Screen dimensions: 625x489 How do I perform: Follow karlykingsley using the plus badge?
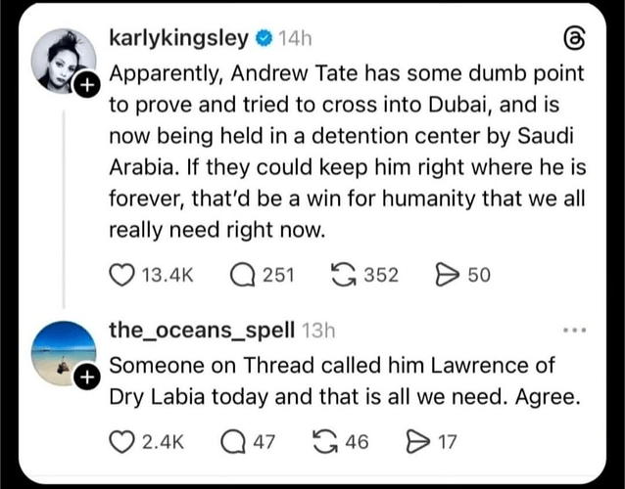click(86, 86)
